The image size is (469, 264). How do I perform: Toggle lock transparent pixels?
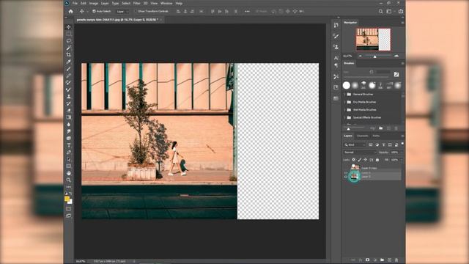click(x=353, y=160)
